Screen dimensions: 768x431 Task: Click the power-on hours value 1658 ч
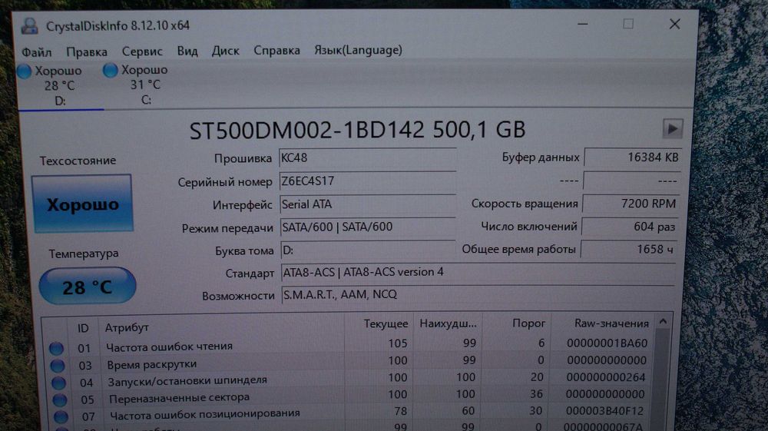(x=629, y=249)
